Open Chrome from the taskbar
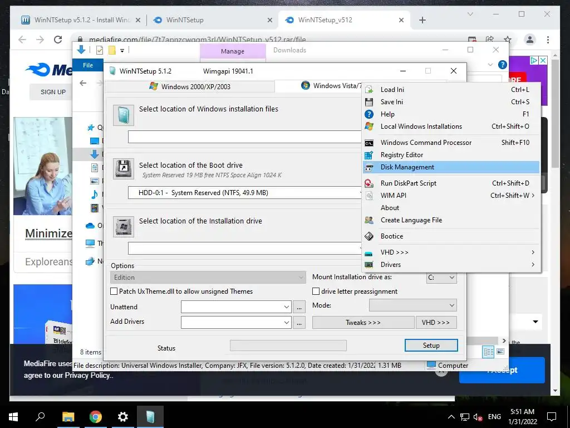The height and width of the screenshot is (428, 570). [x=96, y=417]
